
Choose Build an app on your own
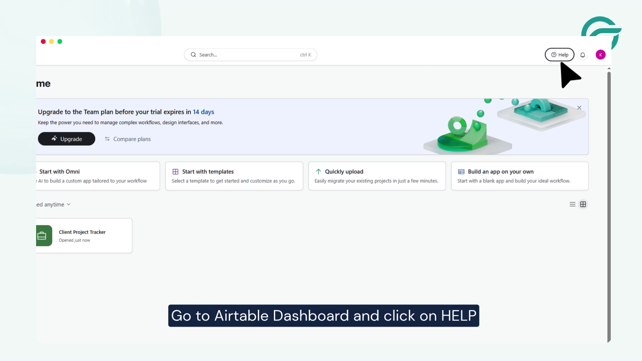pos(520,176)
